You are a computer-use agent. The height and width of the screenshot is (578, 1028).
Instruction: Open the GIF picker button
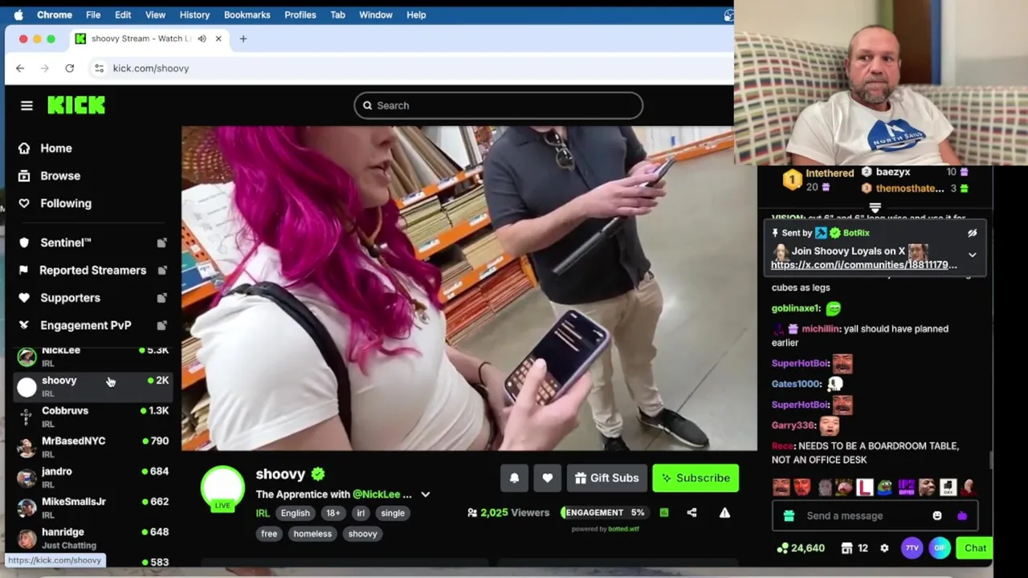coord(940,547)
